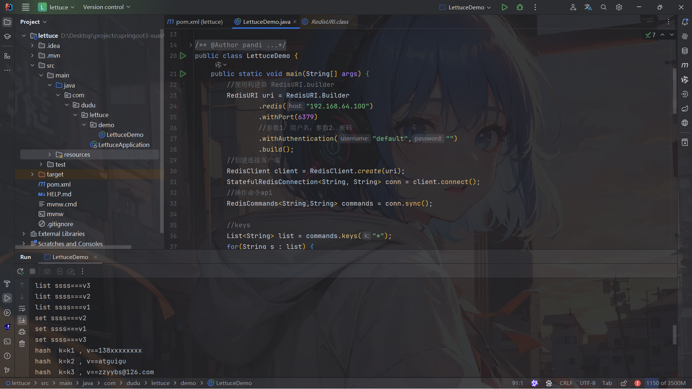Screen dimensions: 692x389
Task: Click the project tree horizontal scrollbar
Action: (x=73, y=247)
